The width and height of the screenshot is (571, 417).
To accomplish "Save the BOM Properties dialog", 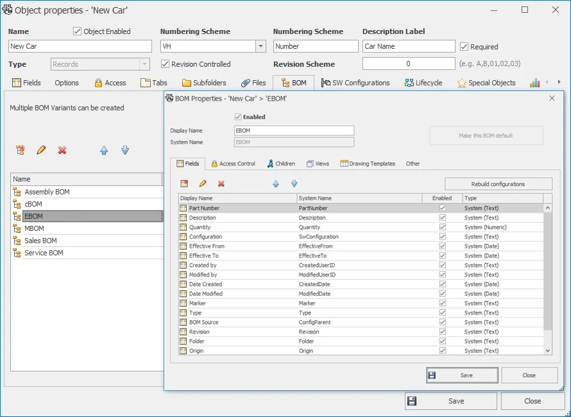I will (x=462, y=375).
